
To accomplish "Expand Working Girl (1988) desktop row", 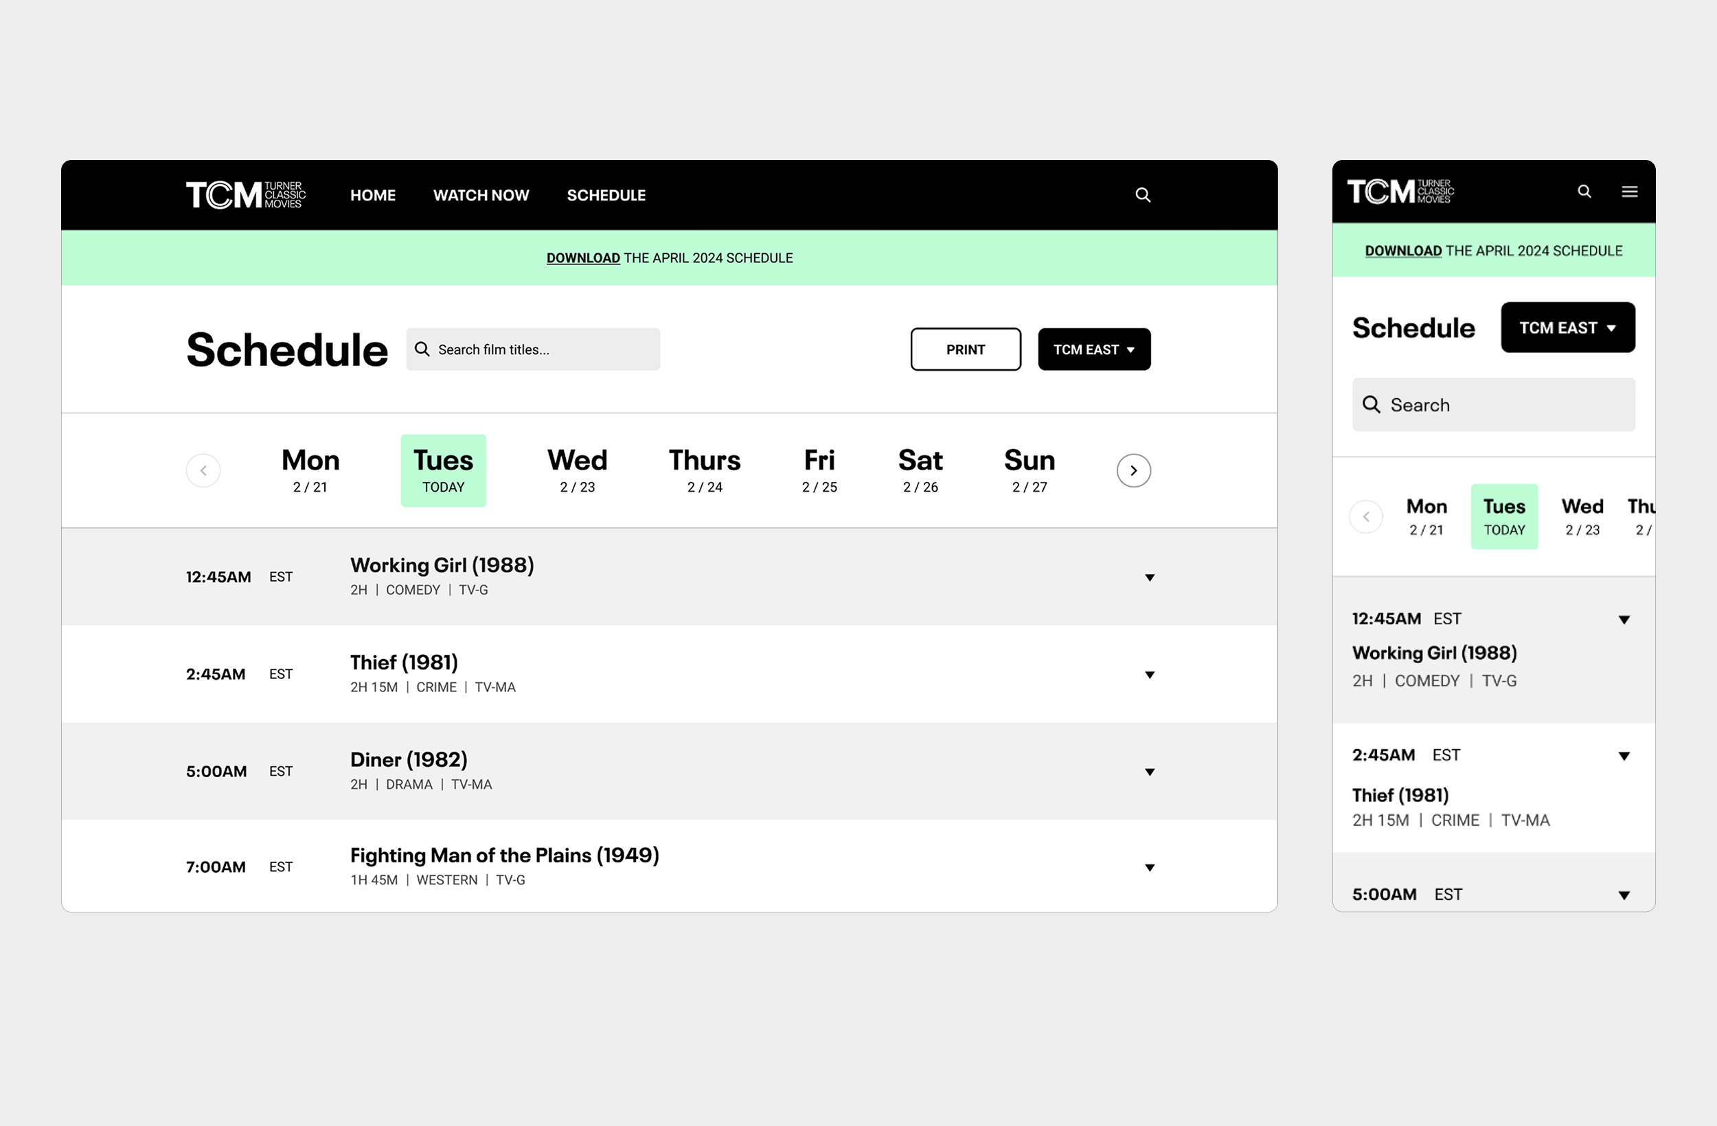I will [x=1150, y=578].
